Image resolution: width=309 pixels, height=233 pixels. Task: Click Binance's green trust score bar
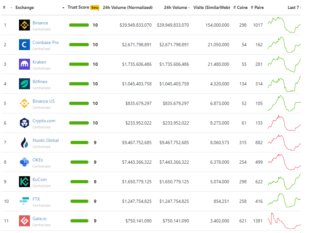pos(79,25)
